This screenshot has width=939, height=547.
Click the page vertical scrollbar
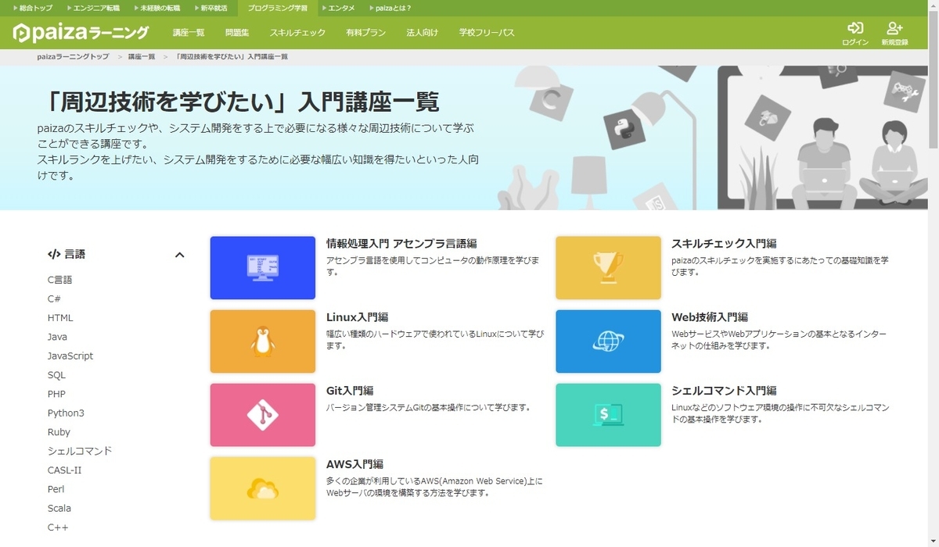click(x=933, y=78)
